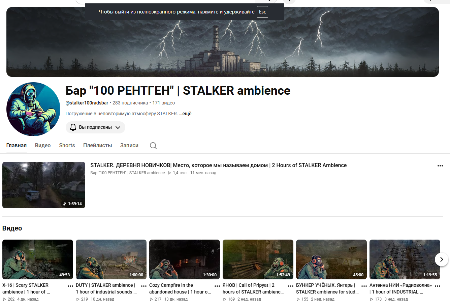Screen dimensions: 450x308
Task: Click the 11 мес. назад upload date
Action: pyautogui.click(x=203, y=173)
